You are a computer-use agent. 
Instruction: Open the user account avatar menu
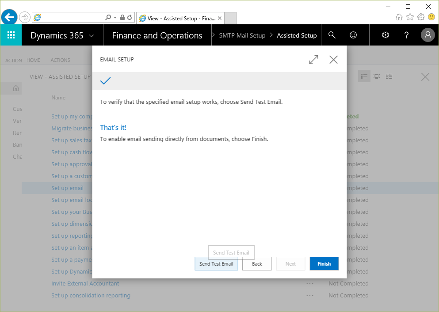(428, 35)
